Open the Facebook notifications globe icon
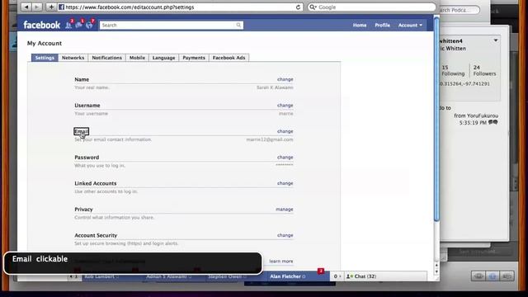Viewport: 528px width, 297px height. click(x=90, y=25)
